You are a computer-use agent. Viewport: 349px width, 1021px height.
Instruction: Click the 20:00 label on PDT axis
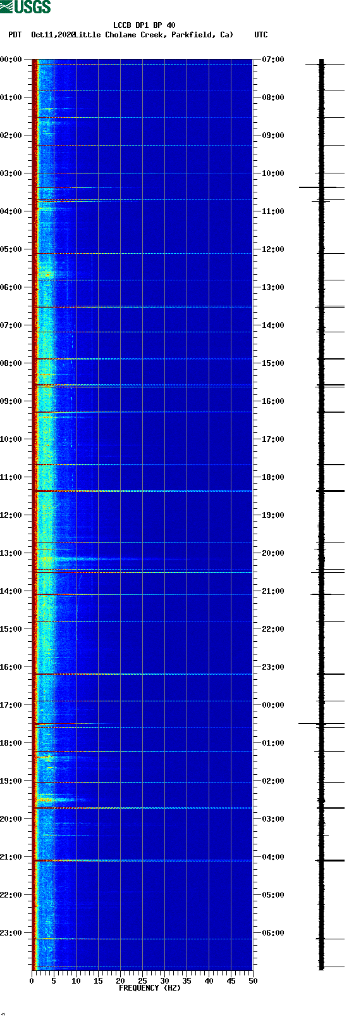click(11, 819)
